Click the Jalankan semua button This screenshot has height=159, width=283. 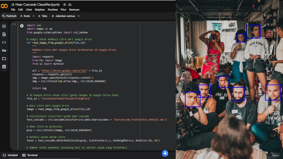(63, 16)
